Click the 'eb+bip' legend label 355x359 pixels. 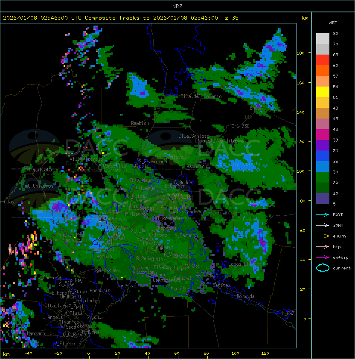click(x=340, y=258)
